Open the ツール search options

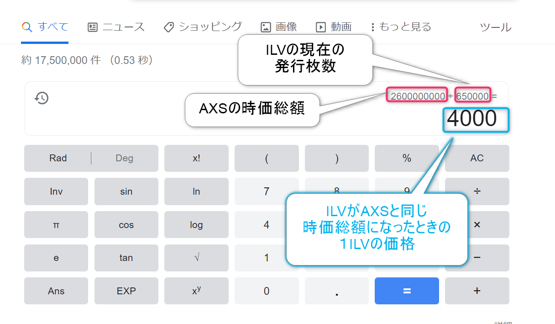pyautogui.click(x=496, y=27)
